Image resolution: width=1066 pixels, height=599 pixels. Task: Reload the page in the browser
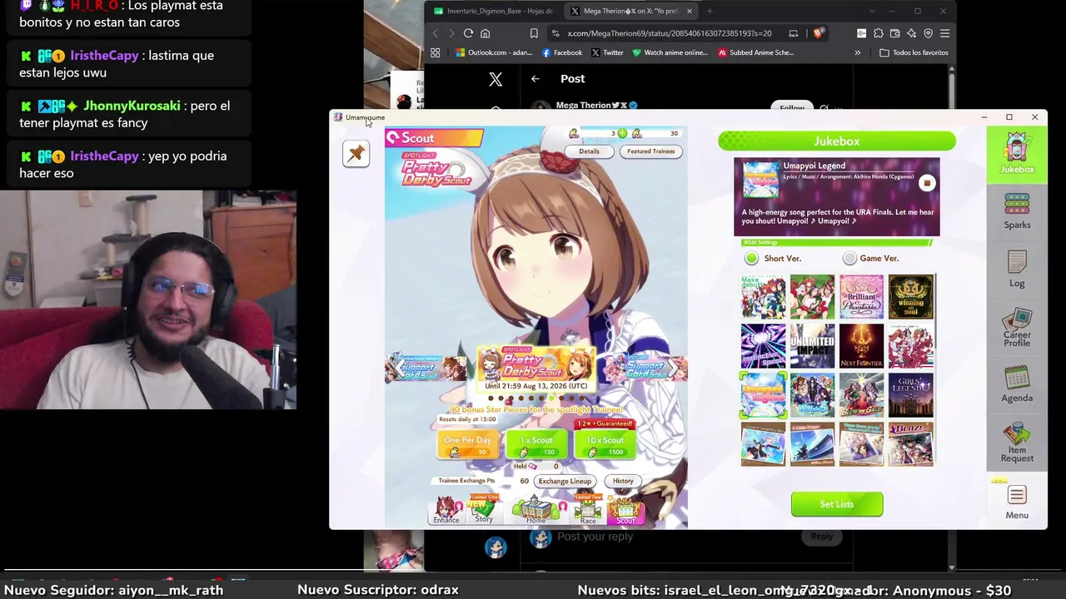468,33
